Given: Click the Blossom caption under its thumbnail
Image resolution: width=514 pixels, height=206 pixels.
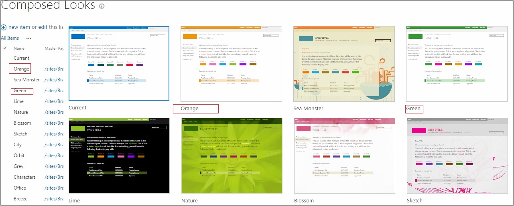Looking at the screenshot, I should 304,200.
